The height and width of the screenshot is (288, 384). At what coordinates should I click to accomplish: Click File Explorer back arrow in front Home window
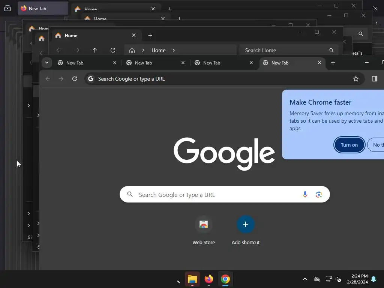(x=59, y=50)
